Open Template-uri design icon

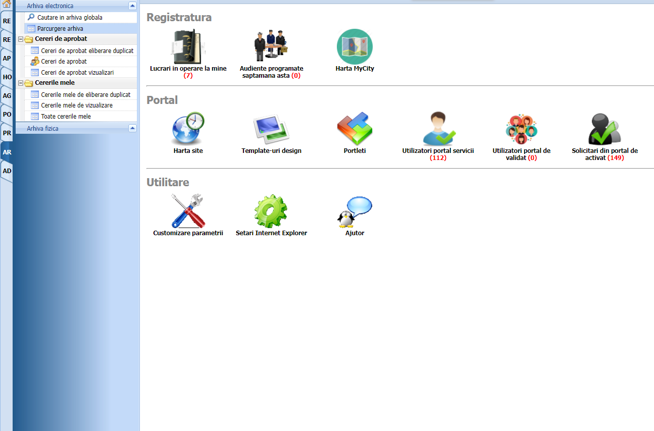[271, 129]
